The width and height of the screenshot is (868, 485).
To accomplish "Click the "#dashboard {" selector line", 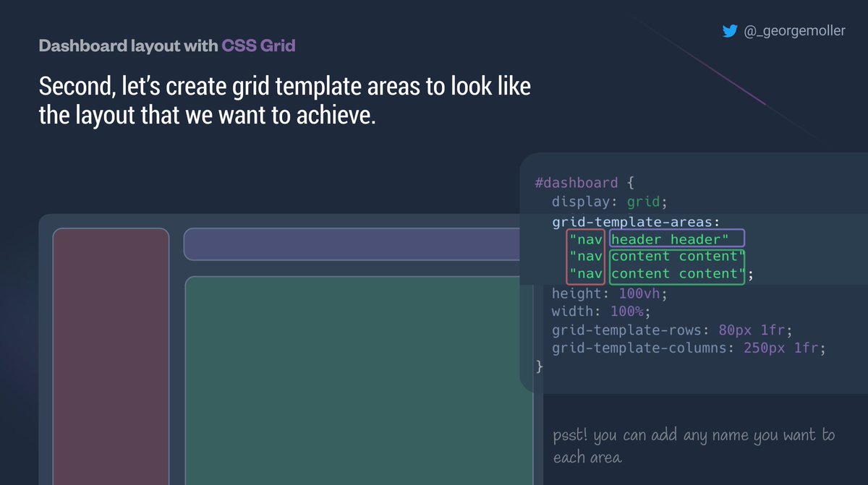I will 584,183.
